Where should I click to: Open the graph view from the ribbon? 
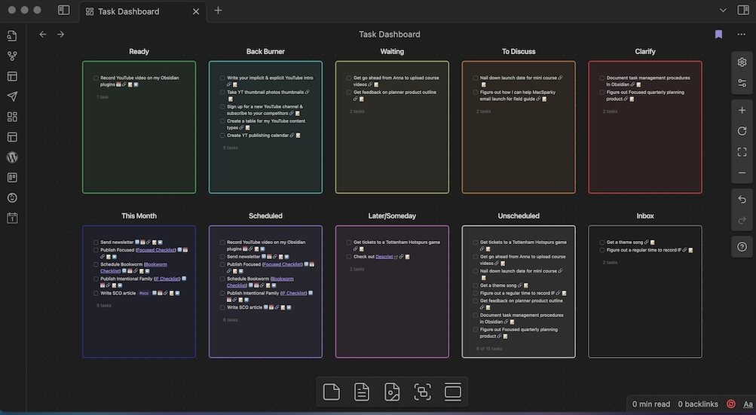[x=12, y=56]
